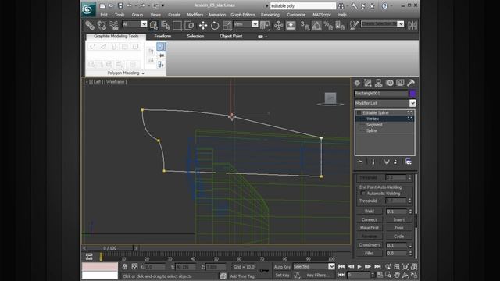Toggle the Spinner Snap button
The width and height of the screenshot is (500, 281).
point(340,25)
